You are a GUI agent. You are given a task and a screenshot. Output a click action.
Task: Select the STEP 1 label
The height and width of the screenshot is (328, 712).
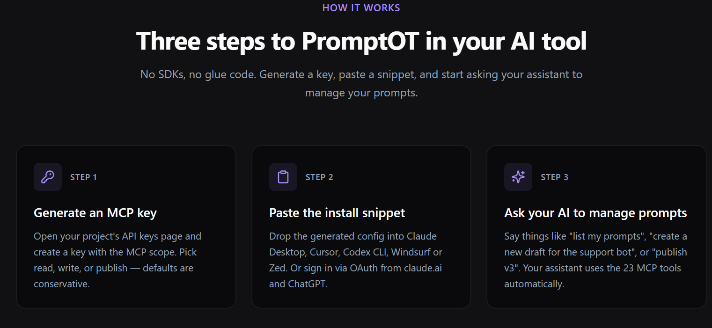(83, 177)
